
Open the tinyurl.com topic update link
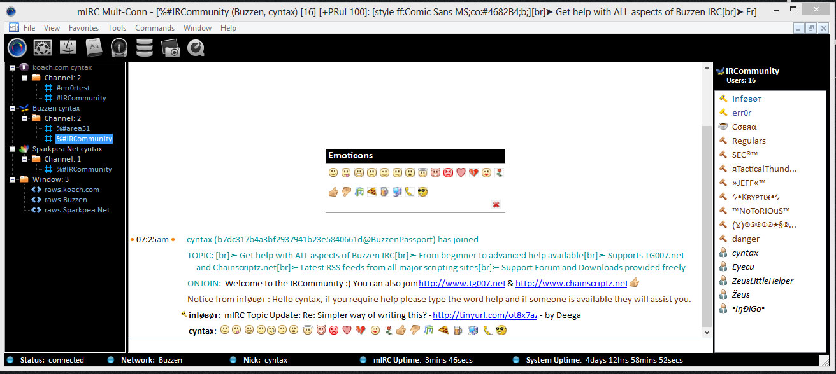pos(485,315)
